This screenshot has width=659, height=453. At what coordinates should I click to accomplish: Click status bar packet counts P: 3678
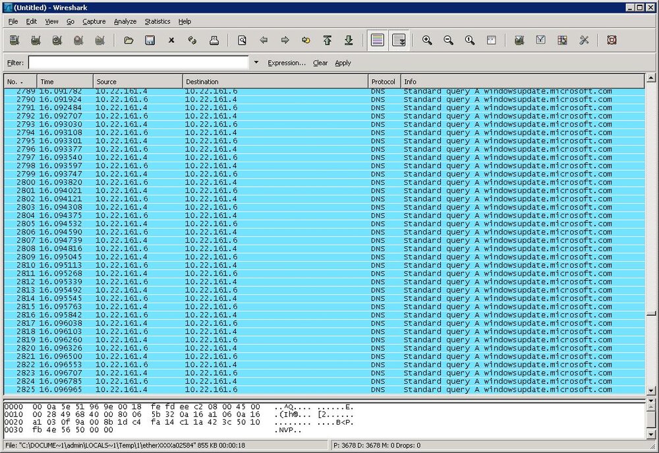pos(377,446)
